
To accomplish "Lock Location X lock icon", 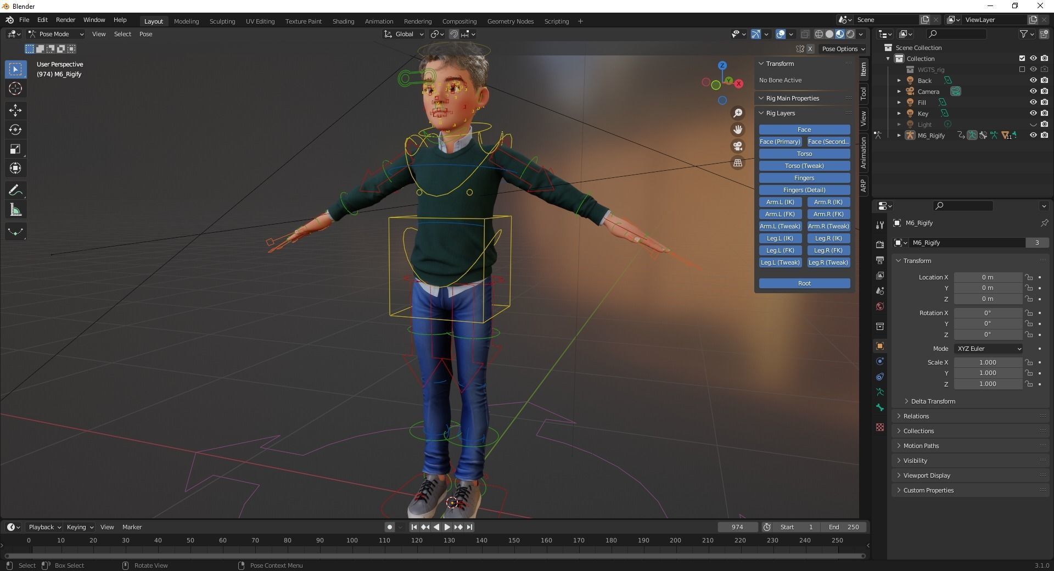I will pos(1029,277).
